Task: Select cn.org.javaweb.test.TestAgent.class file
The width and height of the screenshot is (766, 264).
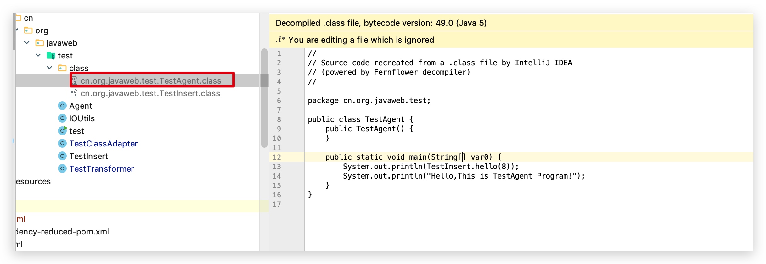Action: coord(151,81)
